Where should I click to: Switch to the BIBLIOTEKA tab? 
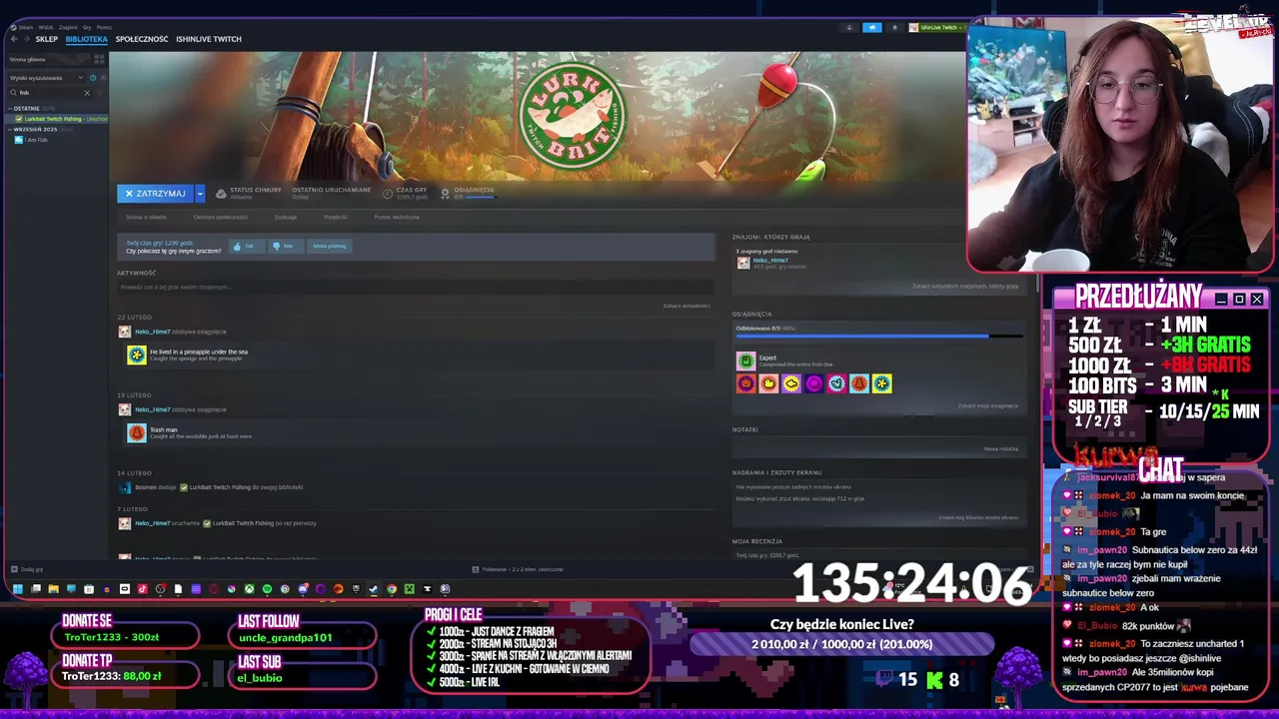click(x=87, y=39)
